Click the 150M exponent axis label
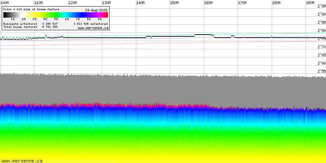The image size is (326, 163). 174,3
